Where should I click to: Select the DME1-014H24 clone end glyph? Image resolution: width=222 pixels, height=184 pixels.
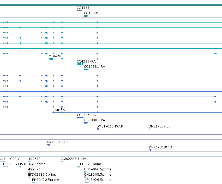coord(49,145)
